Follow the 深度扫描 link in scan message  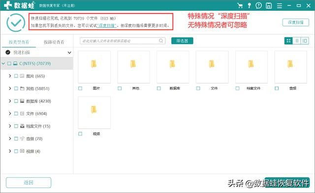(106, 26)
